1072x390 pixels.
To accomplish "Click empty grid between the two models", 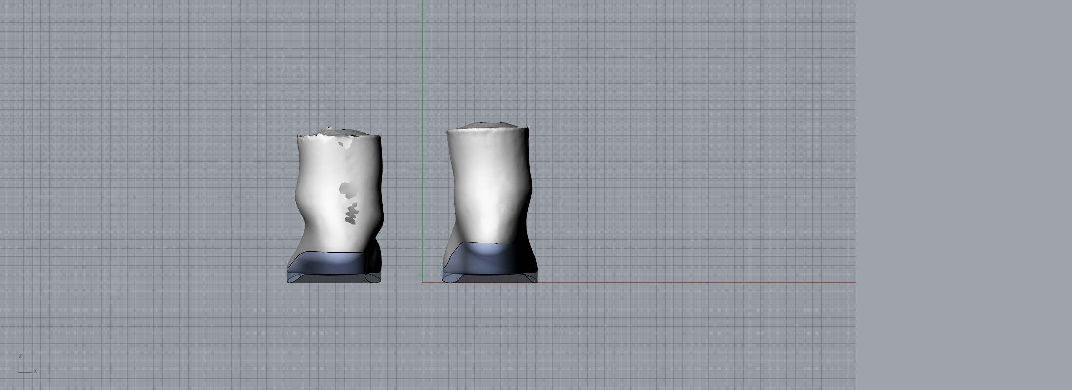I will tap(409, 195).
